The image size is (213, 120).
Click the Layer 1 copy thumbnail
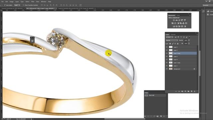click(171, 63)
